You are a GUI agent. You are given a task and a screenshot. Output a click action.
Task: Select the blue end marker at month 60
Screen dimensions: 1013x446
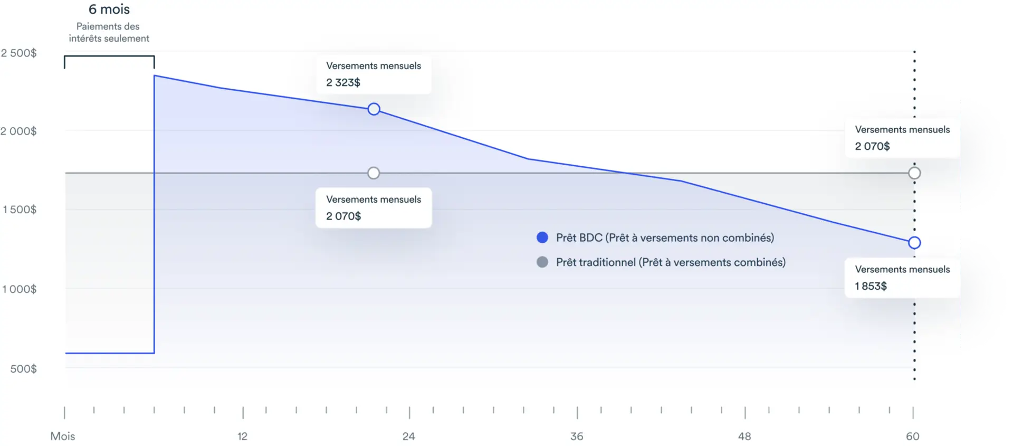[914, 243]
